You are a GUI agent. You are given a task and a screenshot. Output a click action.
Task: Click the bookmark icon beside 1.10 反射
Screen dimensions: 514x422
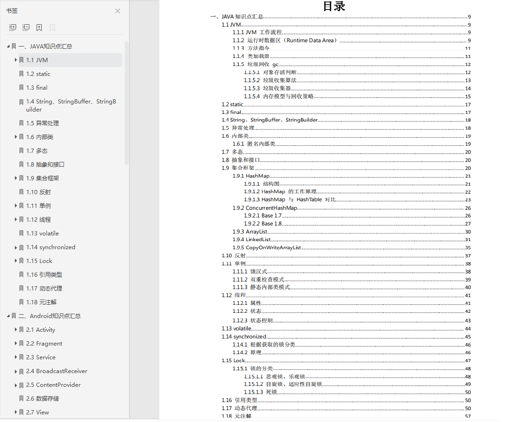21,192
